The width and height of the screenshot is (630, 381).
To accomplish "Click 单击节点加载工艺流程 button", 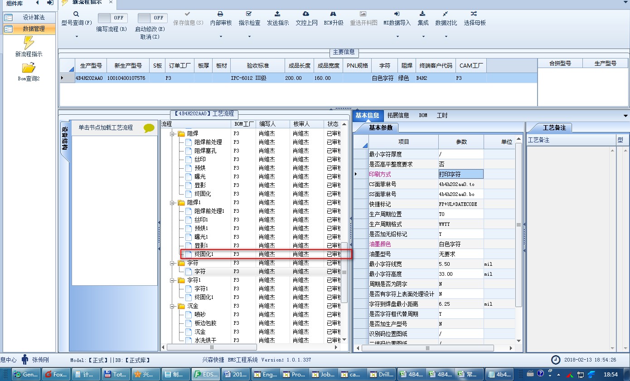I will [114, 128].
